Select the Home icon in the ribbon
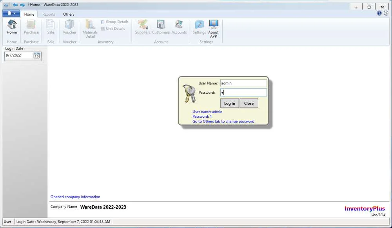Viewport: 392px width, 228px height. click(x=11, y=27)
